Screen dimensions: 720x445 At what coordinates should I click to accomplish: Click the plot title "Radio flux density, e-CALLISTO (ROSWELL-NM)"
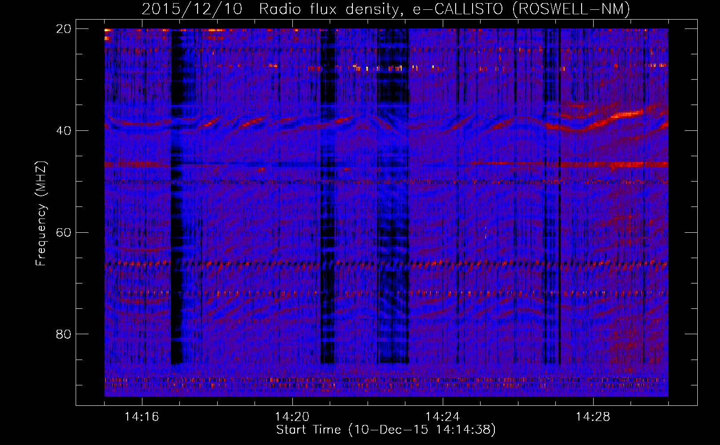(445, 9)
